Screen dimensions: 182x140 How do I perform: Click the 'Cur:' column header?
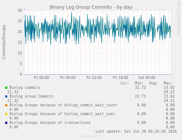[x=125, y=83]
